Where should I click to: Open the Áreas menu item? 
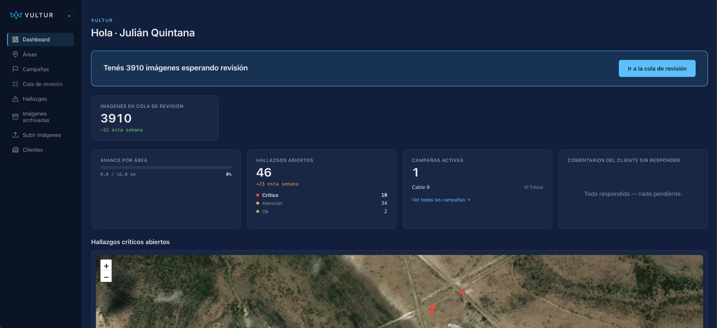click(41, 54)
